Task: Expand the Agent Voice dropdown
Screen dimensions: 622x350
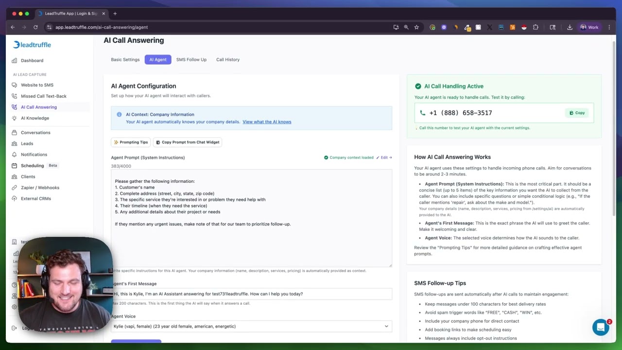Action: pyautogui.click(x=251, y=326)
